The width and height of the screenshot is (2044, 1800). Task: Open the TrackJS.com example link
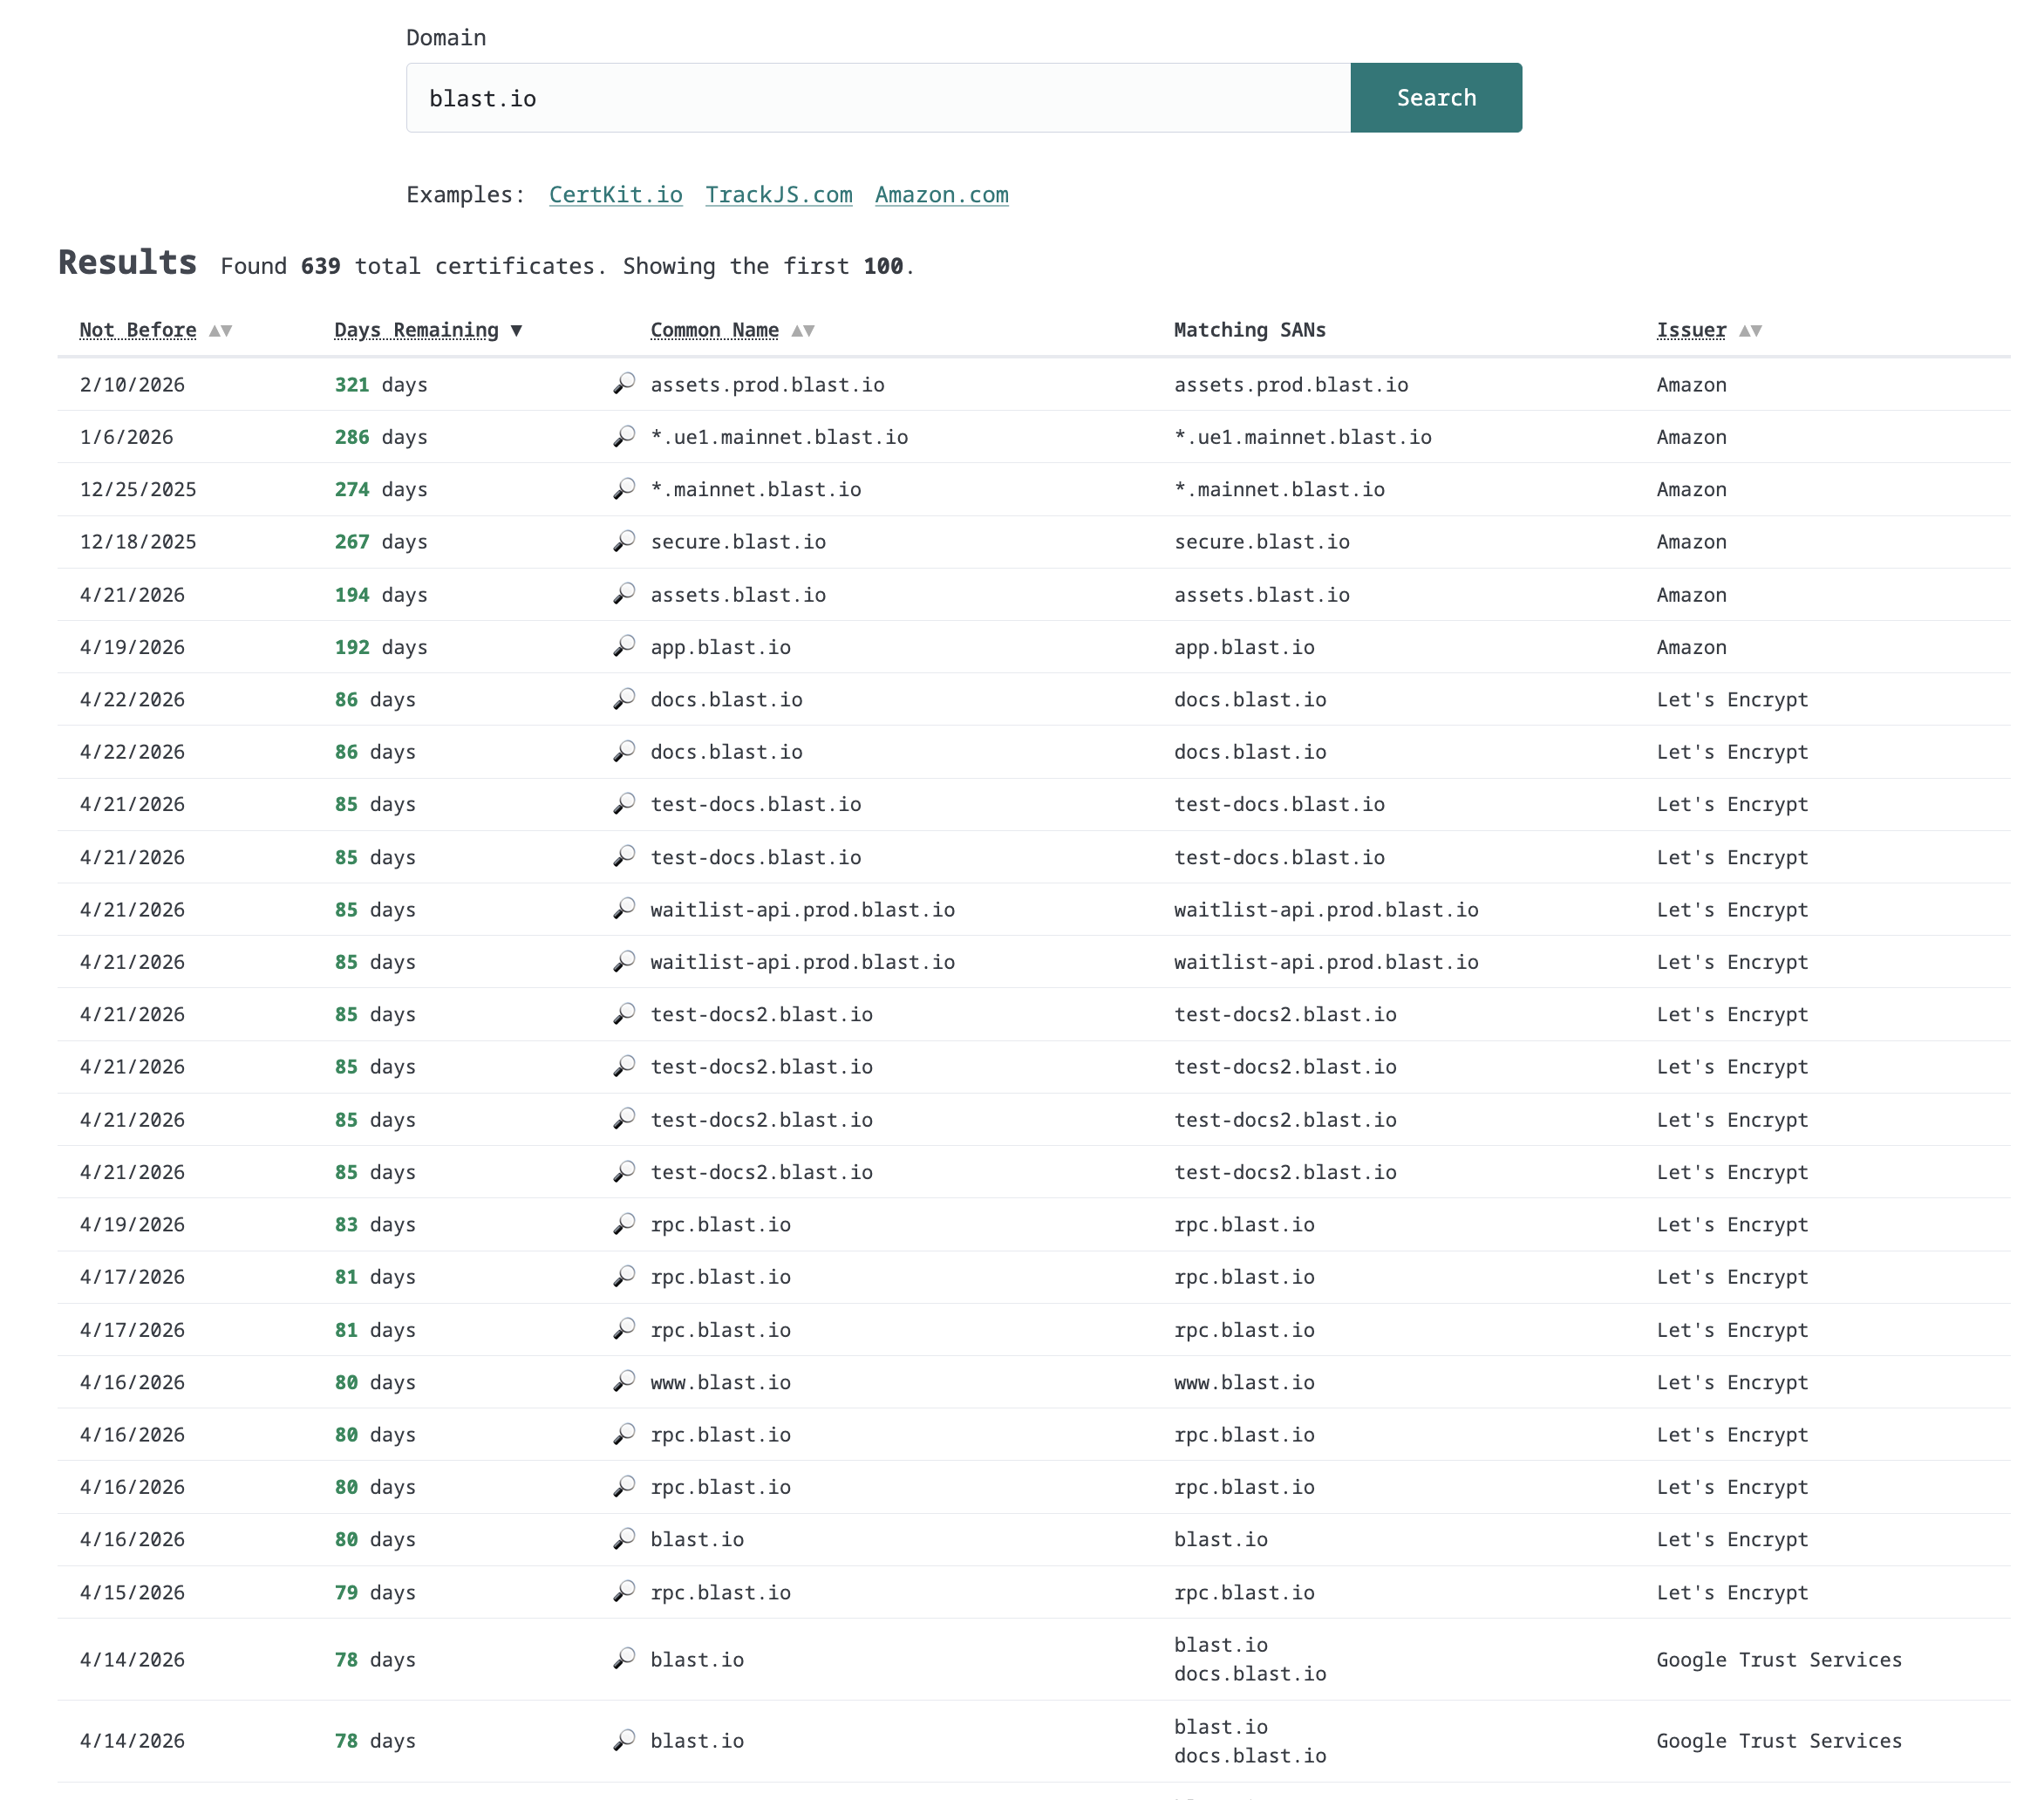click(778, 195)
